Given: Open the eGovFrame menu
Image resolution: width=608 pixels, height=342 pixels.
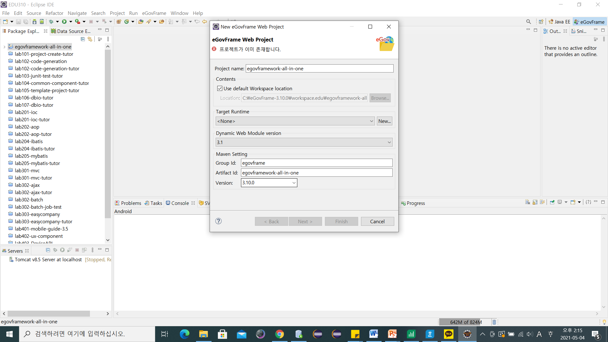Looking at the screenshot, I should coord(154,13).
